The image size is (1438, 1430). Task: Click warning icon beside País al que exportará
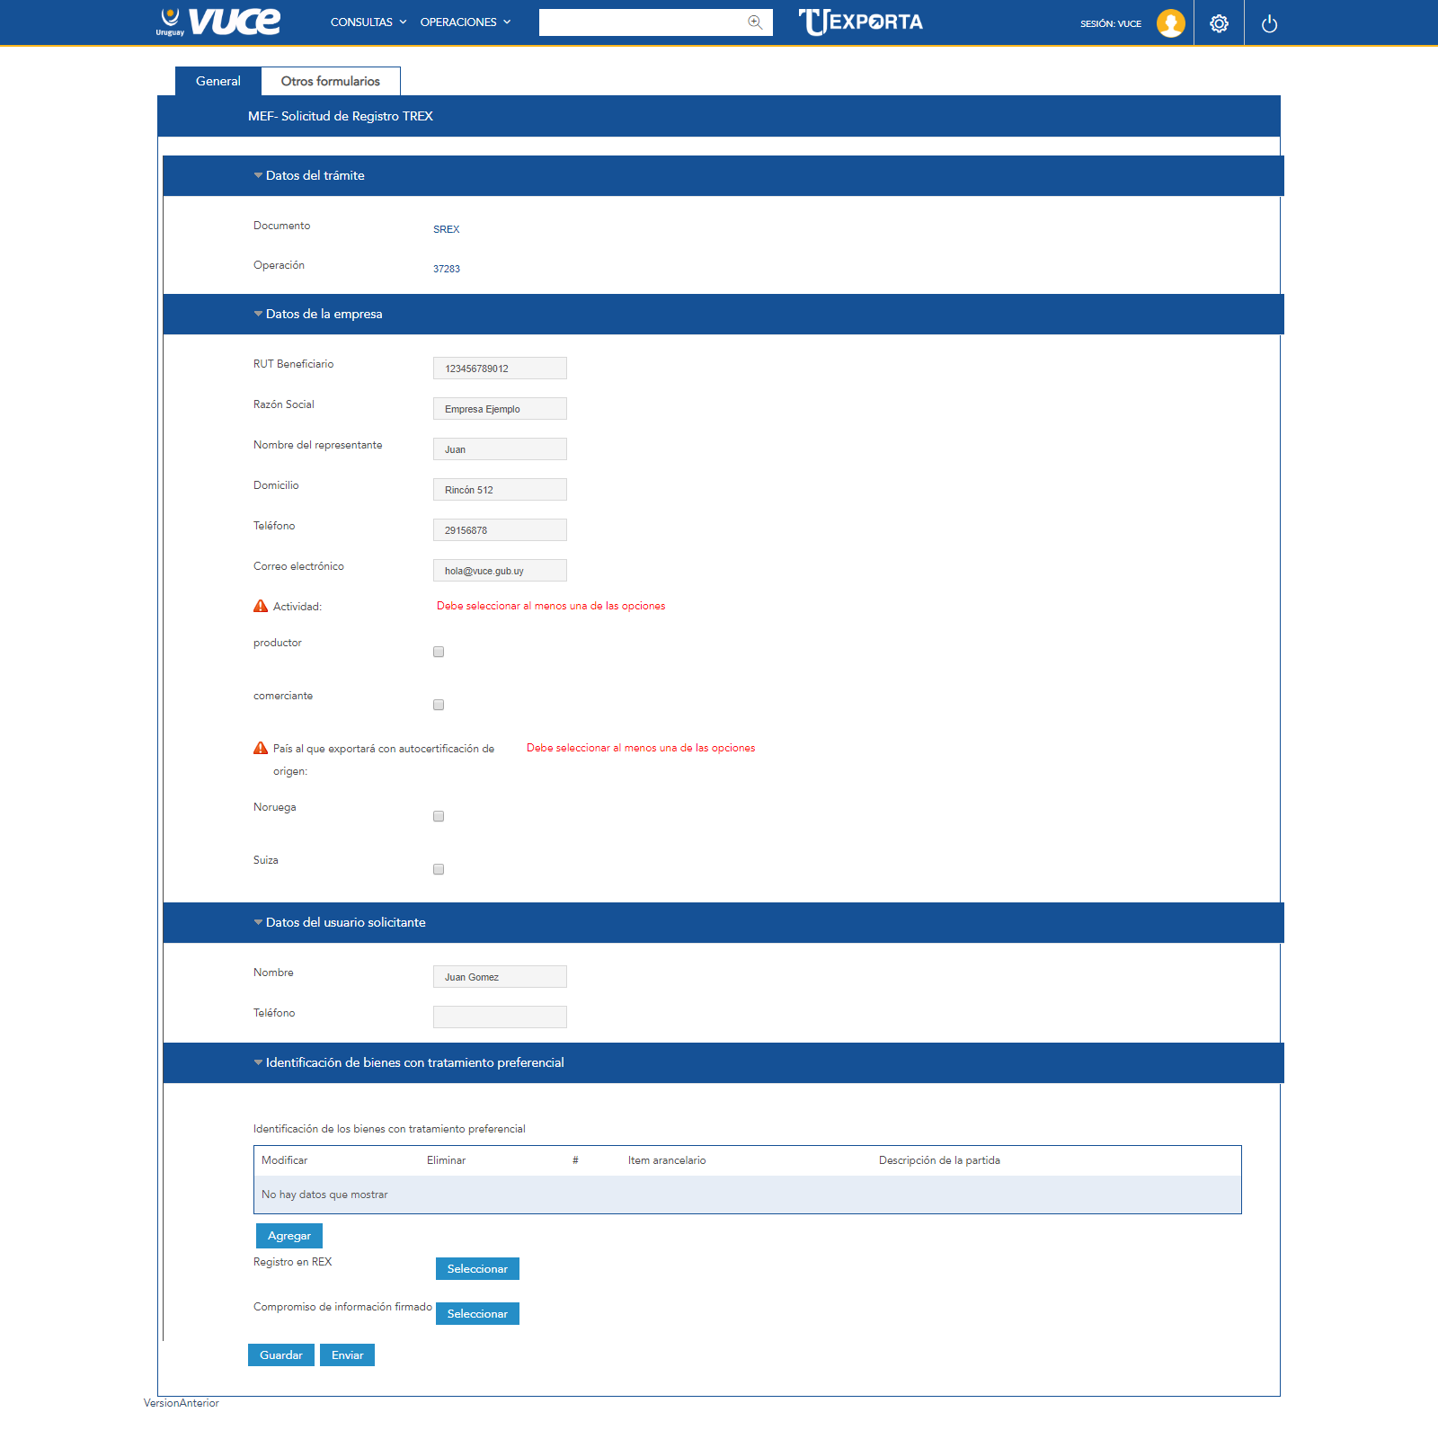[261, 749]
